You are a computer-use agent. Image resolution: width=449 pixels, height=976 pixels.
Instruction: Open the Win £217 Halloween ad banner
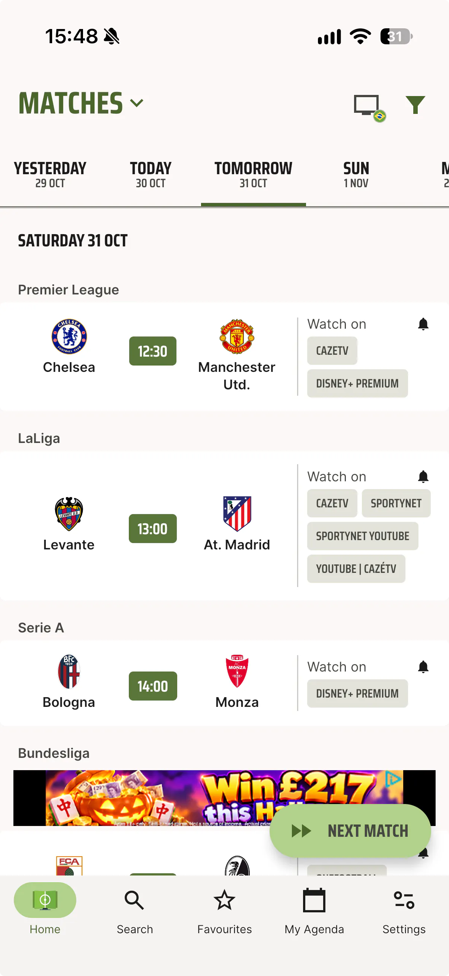[x=224, y=798]
